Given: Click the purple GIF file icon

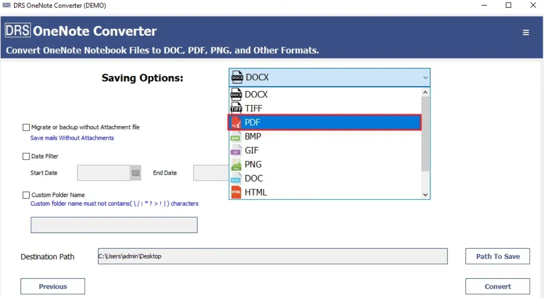Looking at the screenshot, I should click(x=236, y=151).
